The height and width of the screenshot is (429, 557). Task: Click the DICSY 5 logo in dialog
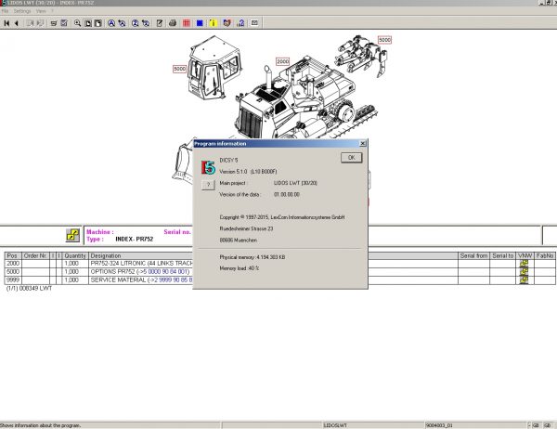[208, 167]
